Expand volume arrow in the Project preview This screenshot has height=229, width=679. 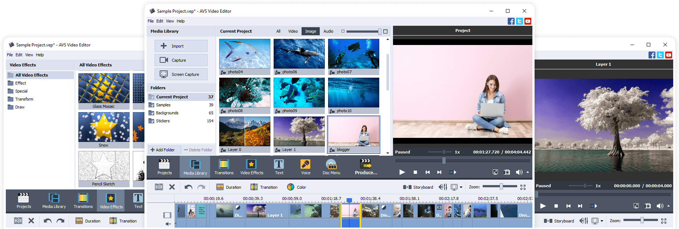pyautogui.click(x=528, y=172)
